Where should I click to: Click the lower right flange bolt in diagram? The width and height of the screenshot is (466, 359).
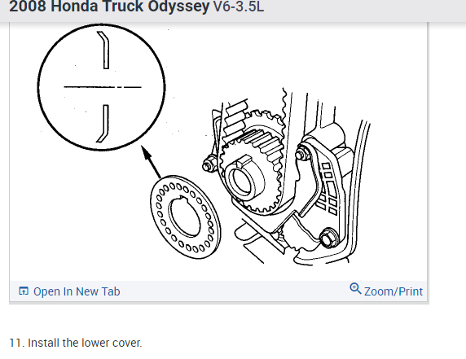click(x=328, y=238)
